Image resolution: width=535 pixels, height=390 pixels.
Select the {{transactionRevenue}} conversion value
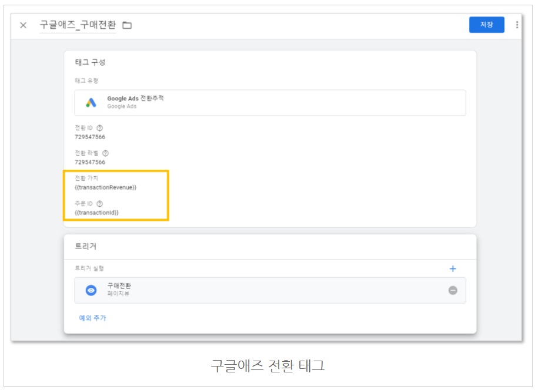105,187
